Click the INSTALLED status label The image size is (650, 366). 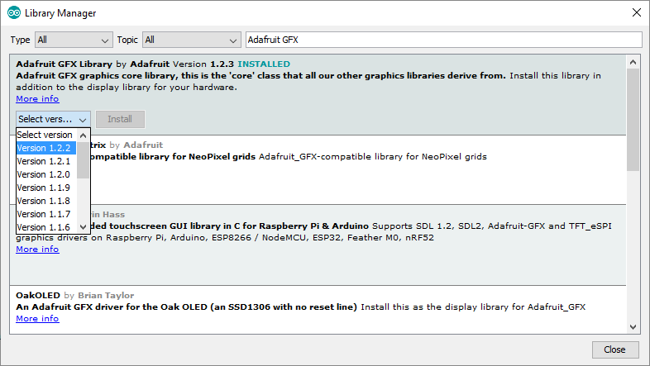pos(264,64)
